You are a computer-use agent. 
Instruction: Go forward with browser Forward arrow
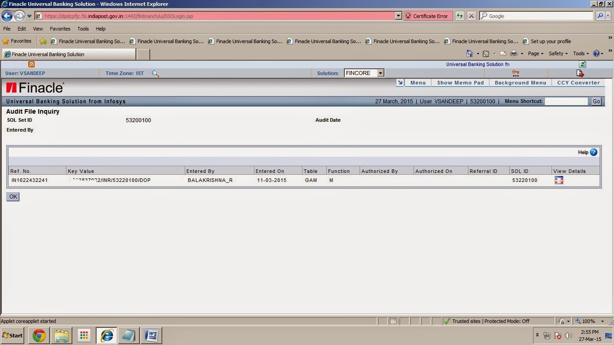coord(19,16)
